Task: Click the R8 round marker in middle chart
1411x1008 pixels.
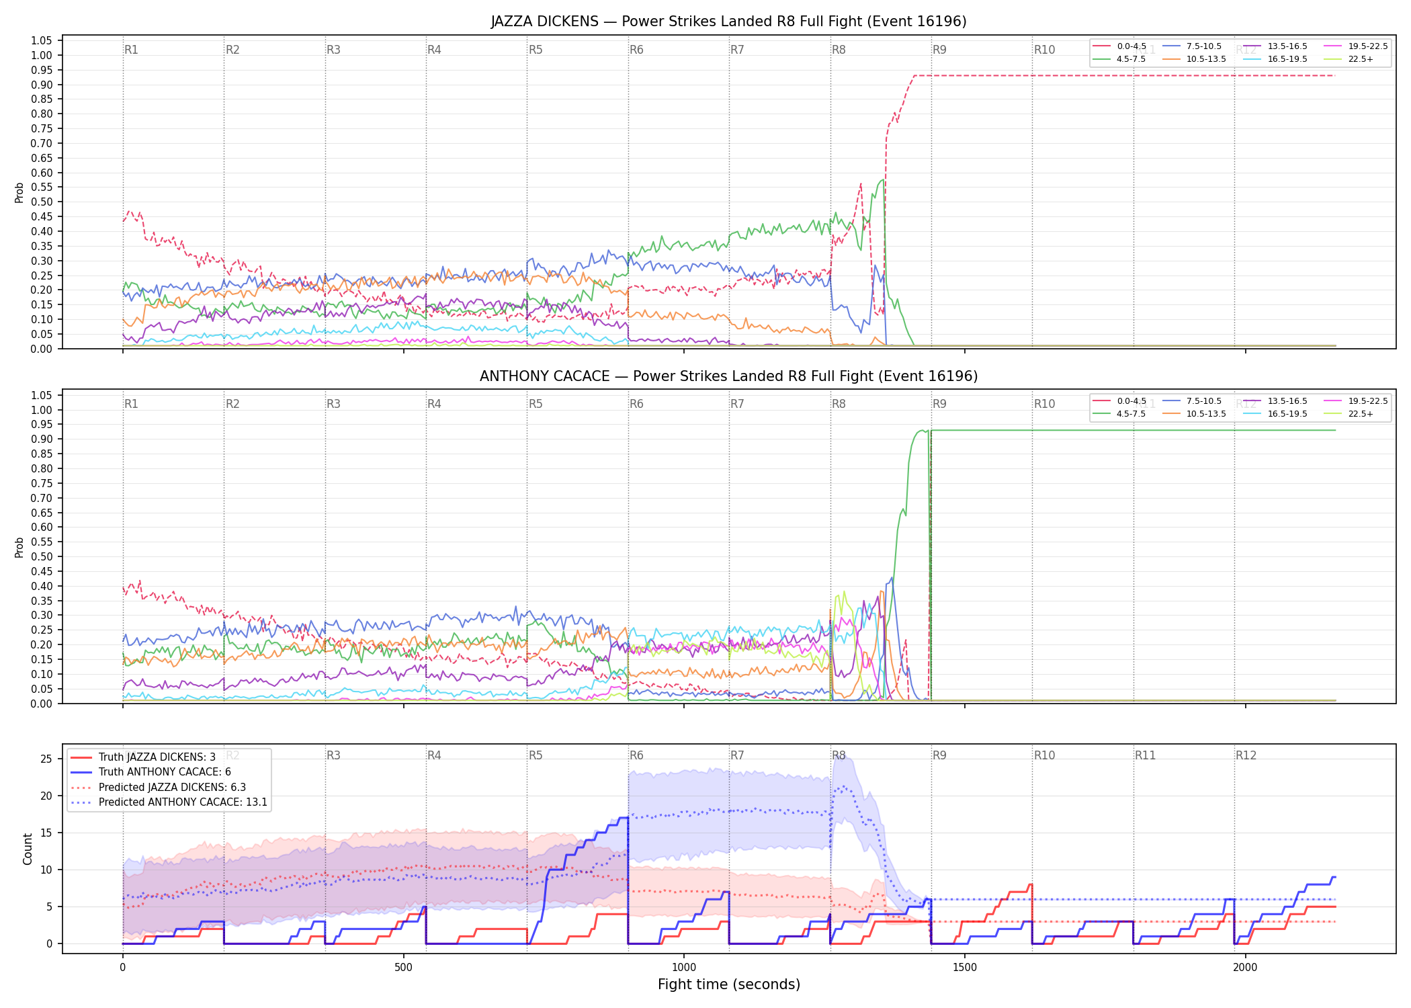Action: click(x=839, y=404)
